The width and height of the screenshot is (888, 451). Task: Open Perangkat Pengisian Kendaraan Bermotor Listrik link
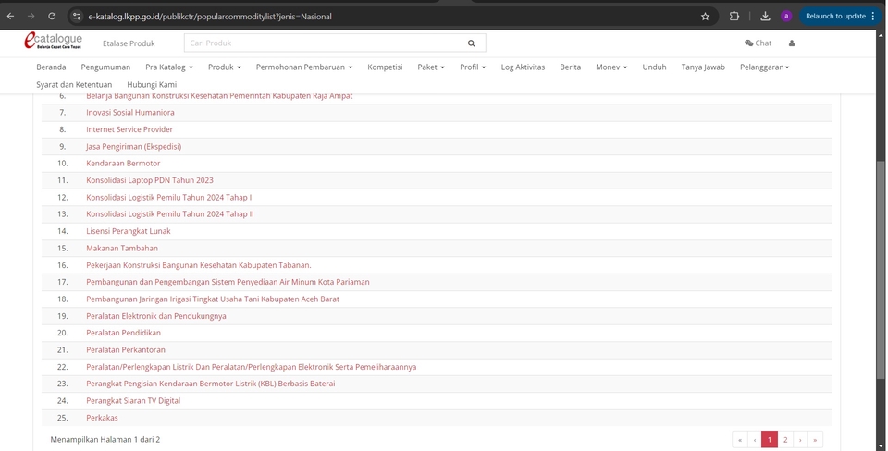point(211,384)
